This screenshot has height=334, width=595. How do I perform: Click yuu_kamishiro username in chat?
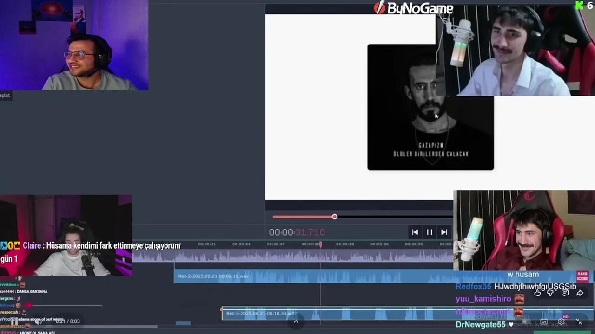pos(483,299)
